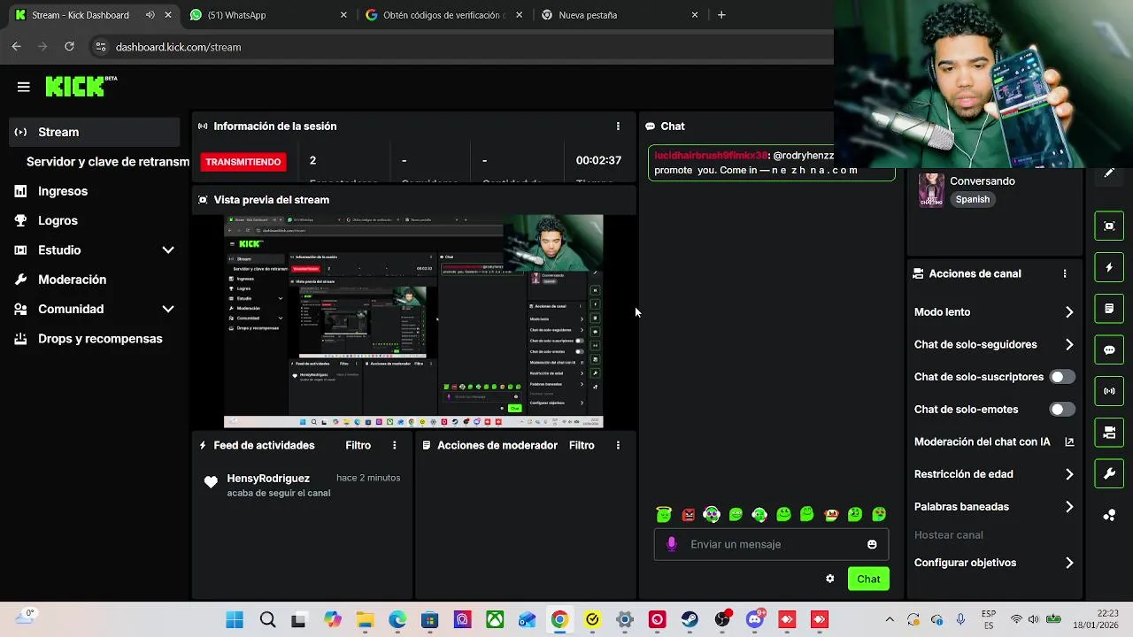Insert the halo angel emote
The width and height of the screenshot is (1133, 637).
pyautogui.click(x=664, y=514)
